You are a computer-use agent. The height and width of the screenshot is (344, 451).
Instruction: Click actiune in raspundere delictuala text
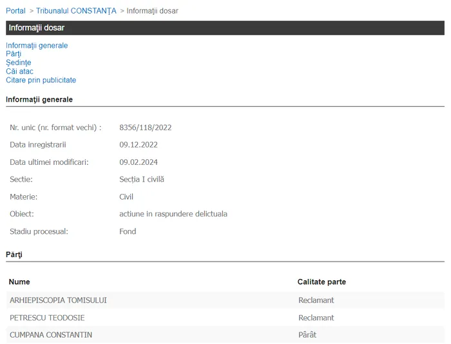(x=173, y=214)
